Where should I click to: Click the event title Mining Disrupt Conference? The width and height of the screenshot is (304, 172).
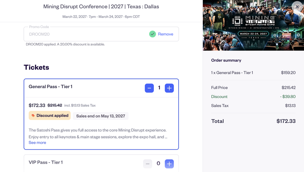point(101,7)
